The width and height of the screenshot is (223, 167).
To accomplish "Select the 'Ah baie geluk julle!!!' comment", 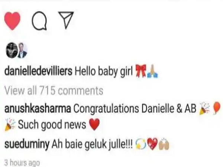I will [92, 144].
